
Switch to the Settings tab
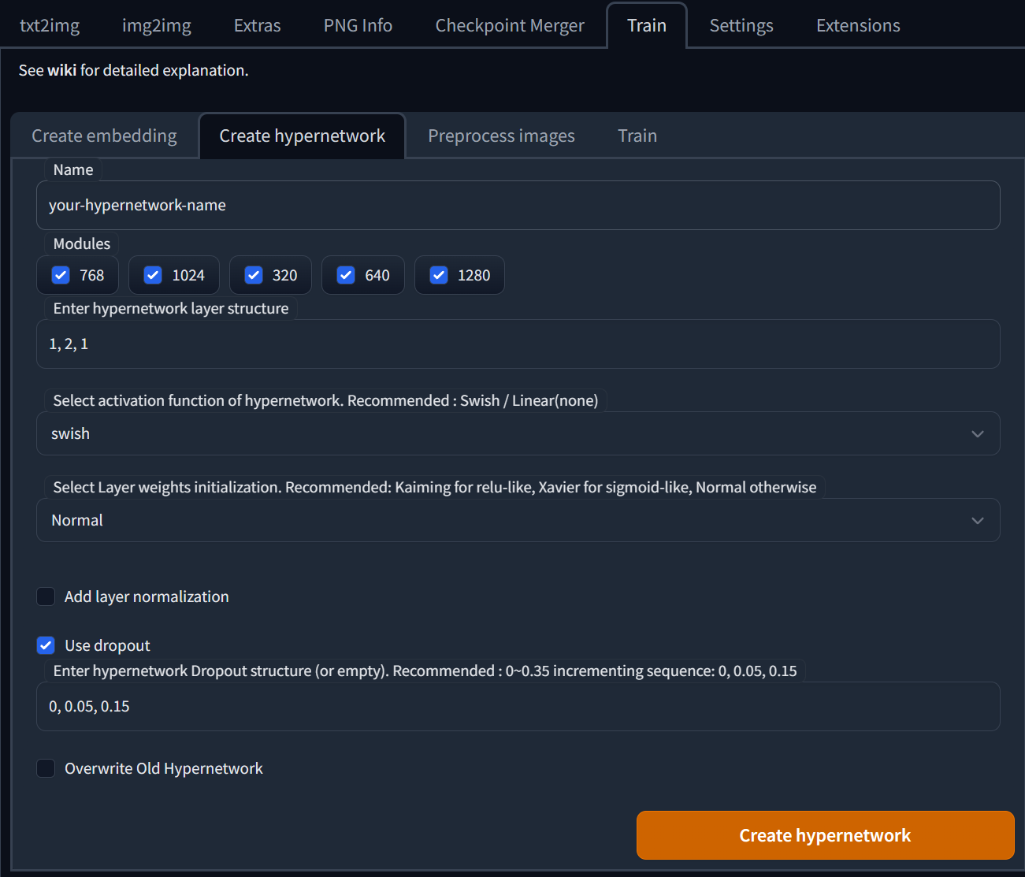[741, 25]
